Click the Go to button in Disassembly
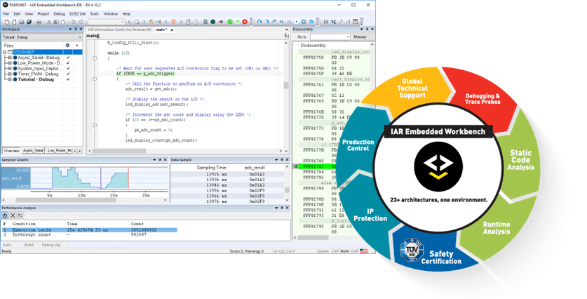This screenshot has width=587, height=299. coord(302,37)
